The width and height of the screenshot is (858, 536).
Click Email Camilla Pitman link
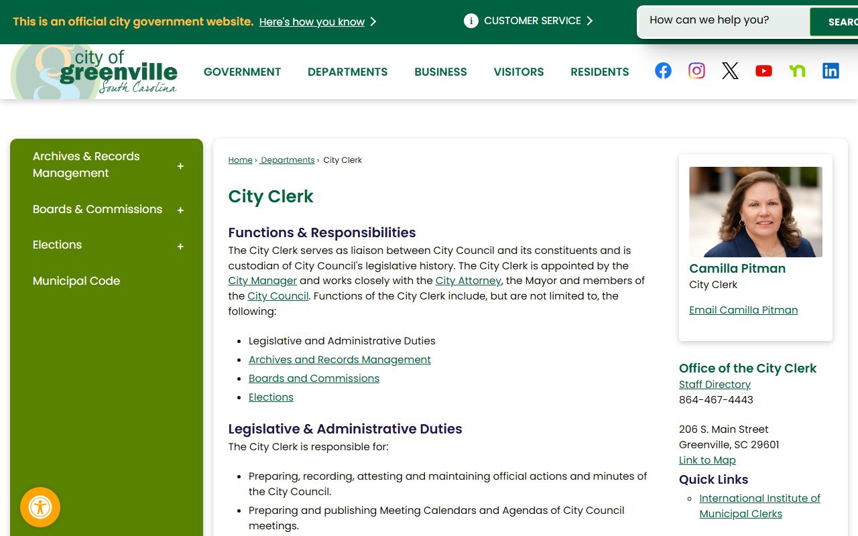743,310
